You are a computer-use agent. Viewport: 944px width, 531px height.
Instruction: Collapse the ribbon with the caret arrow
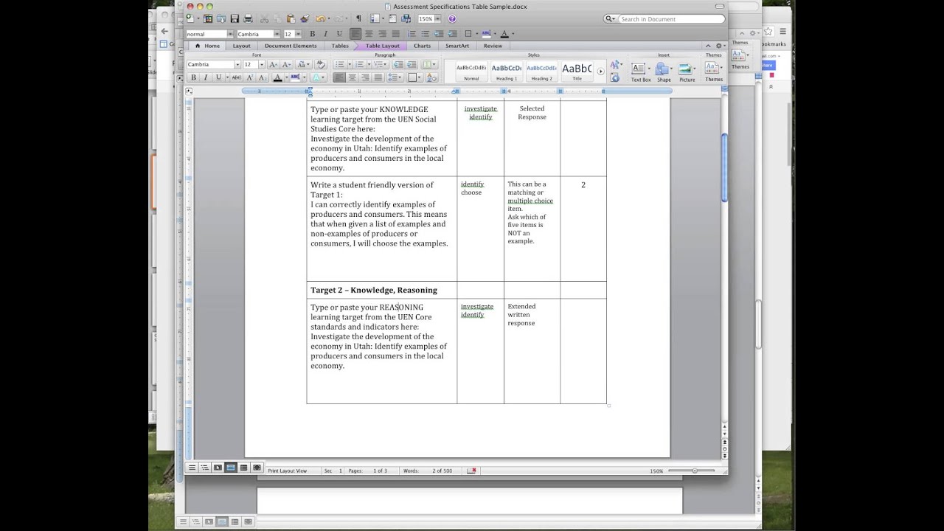(708, 46)
